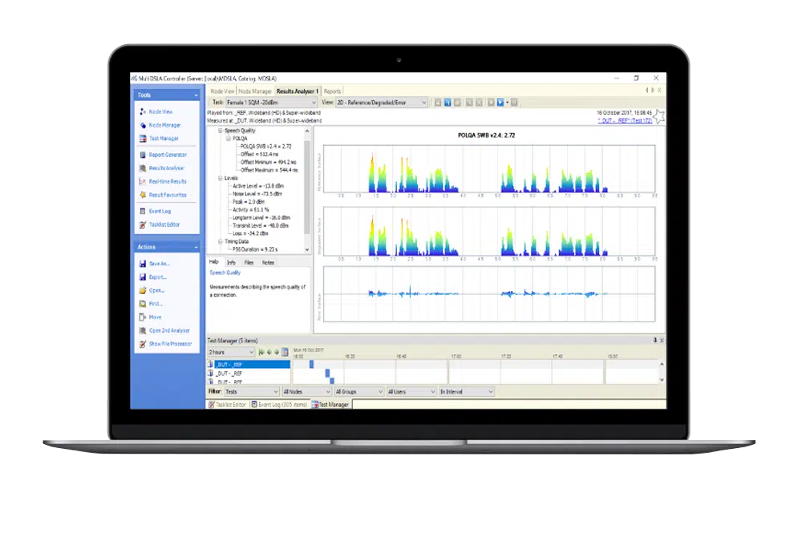This screenshot has width=802, height=541.
Task: Switch to bottom Event Log tab
Action: [279, 405]
